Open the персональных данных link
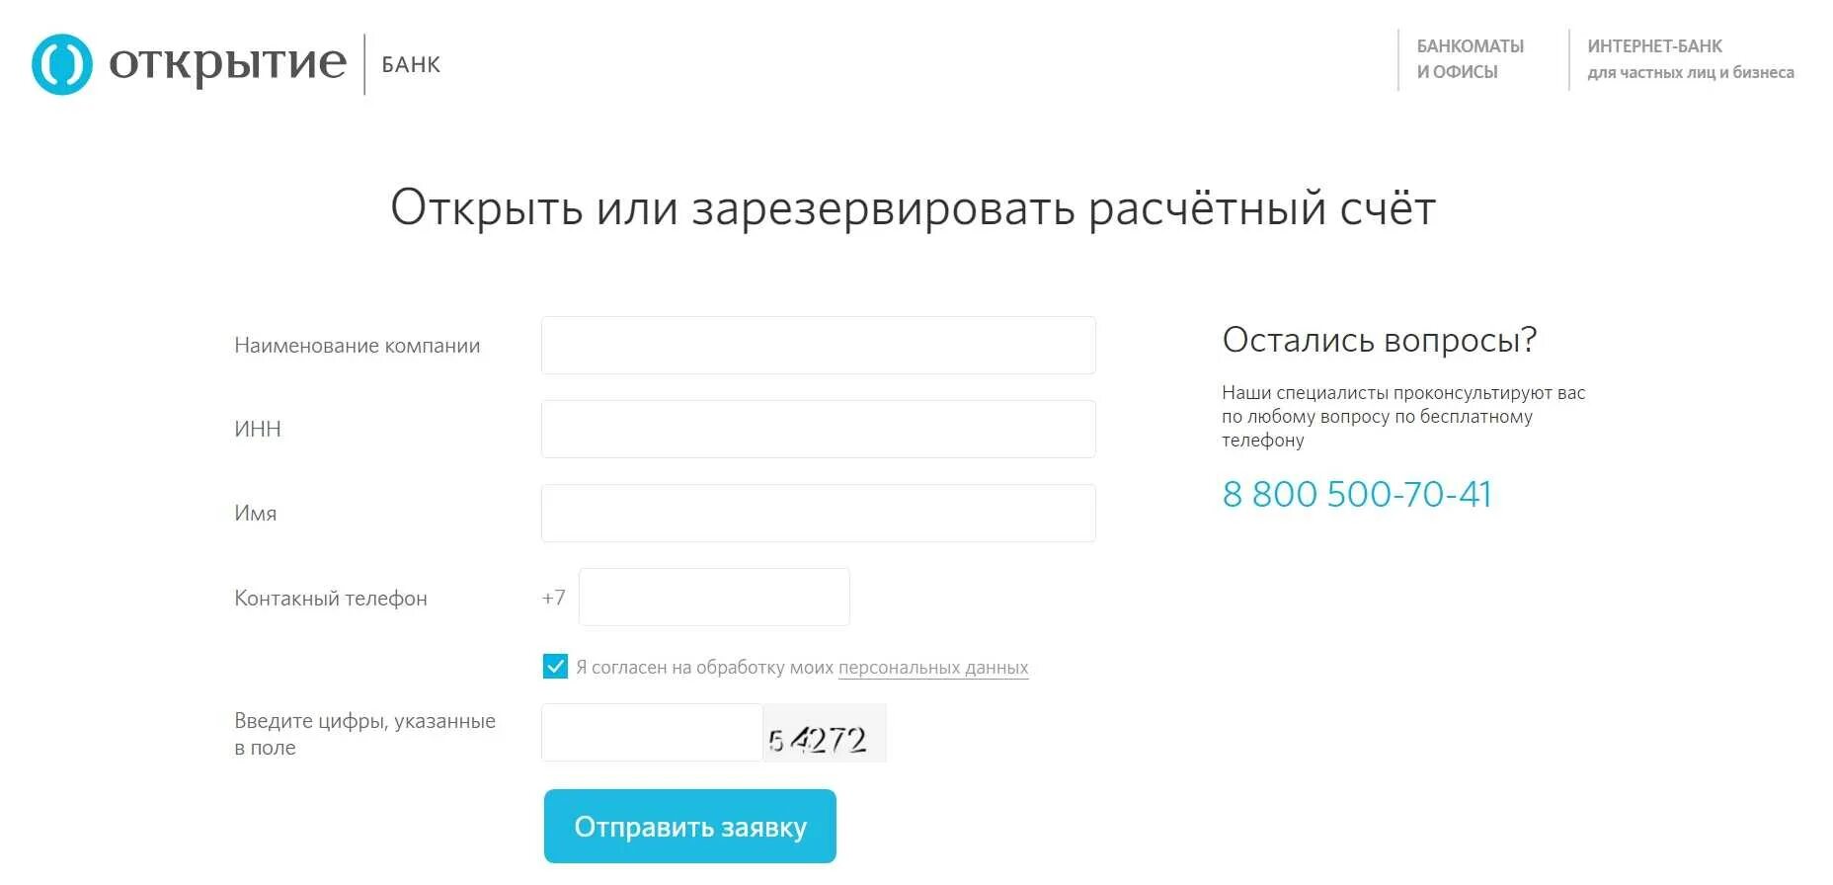Image resolution: width=1833 pixels, height=885 pixels. (x=933, y=668)
